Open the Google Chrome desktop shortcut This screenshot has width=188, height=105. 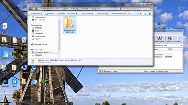tap(34, 83)
